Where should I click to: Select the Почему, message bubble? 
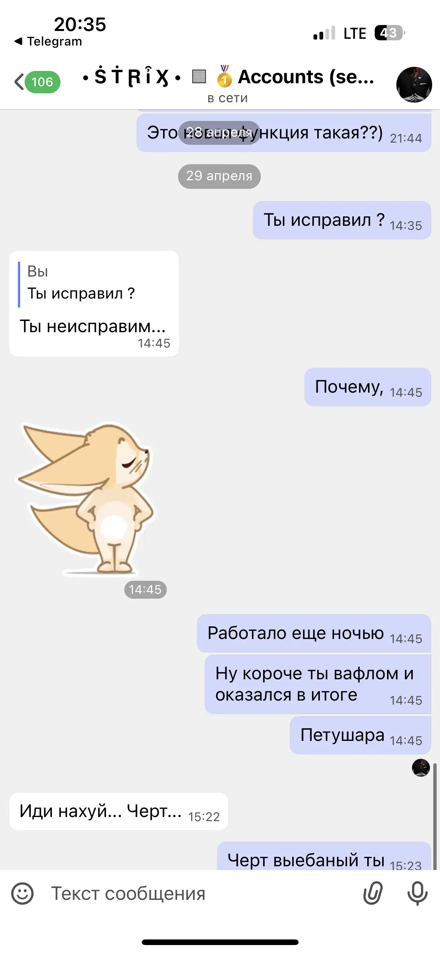click(x=368, y=387)
